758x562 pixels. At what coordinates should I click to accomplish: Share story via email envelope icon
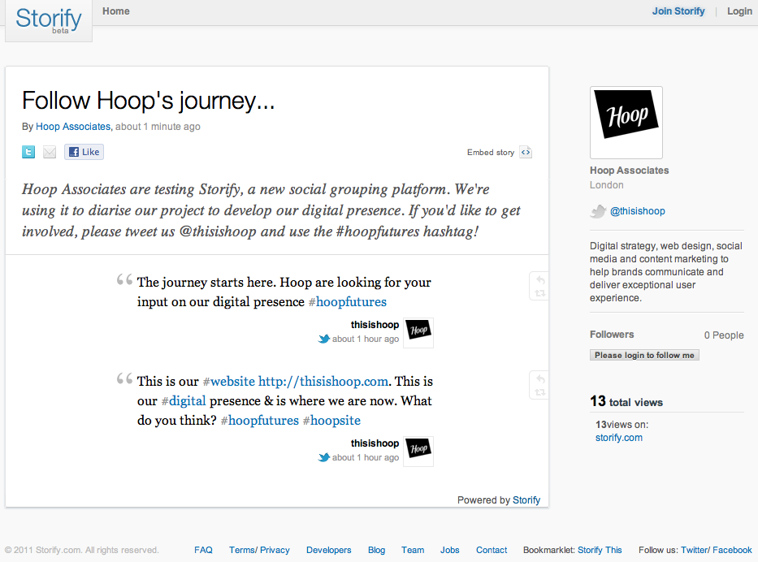(x=50, y=152)
